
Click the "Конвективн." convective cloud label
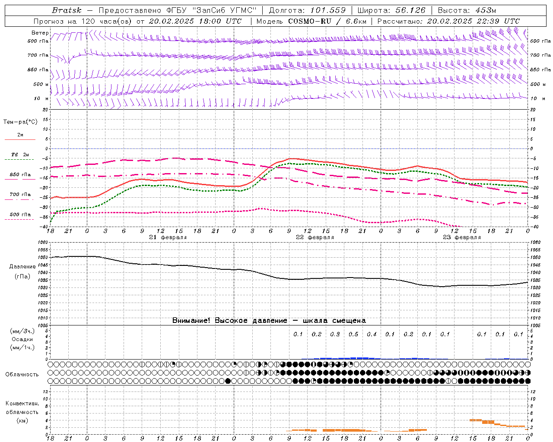click(22, 404)
